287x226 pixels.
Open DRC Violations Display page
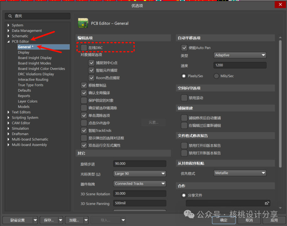(x=36, y=74)
